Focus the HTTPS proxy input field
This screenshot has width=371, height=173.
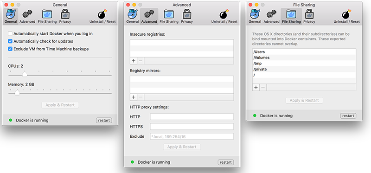point(192,127)
